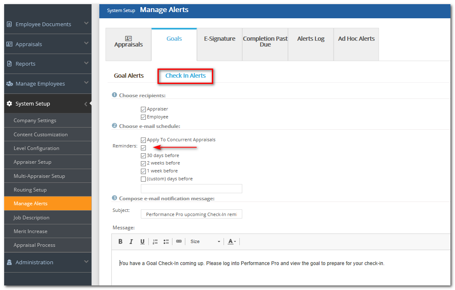Click the System Setup gear icon

pos(9,103)
